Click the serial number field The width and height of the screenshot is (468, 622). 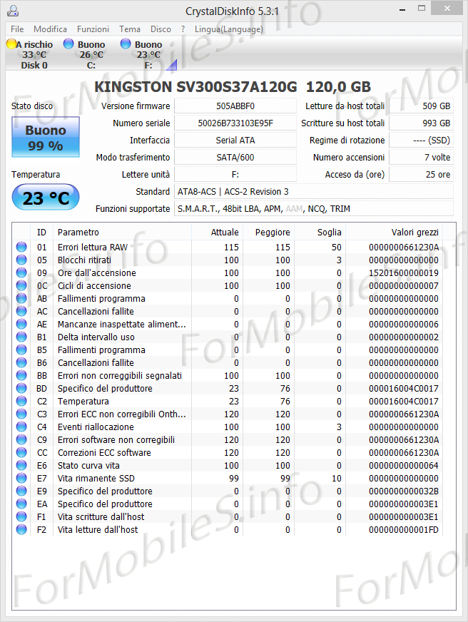235,123
